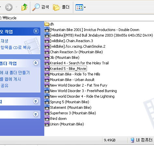
Task: Toggle the Folders (폴더) pane button
Action: (x=61, y=7)
